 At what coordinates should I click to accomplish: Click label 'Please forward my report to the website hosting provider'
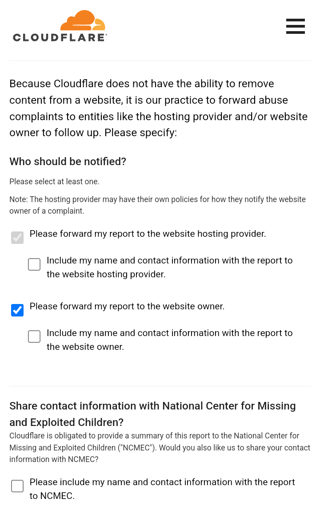click(x=148, y=234)
